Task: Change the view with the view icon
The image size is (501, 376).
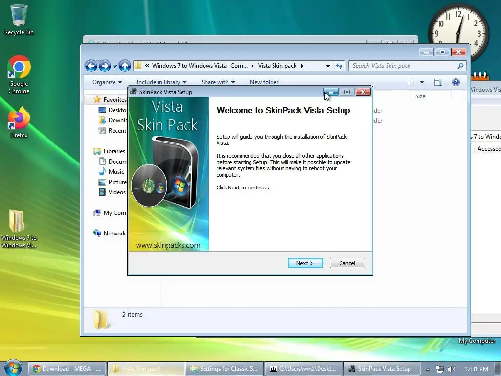Action: (x=411, y=82)
